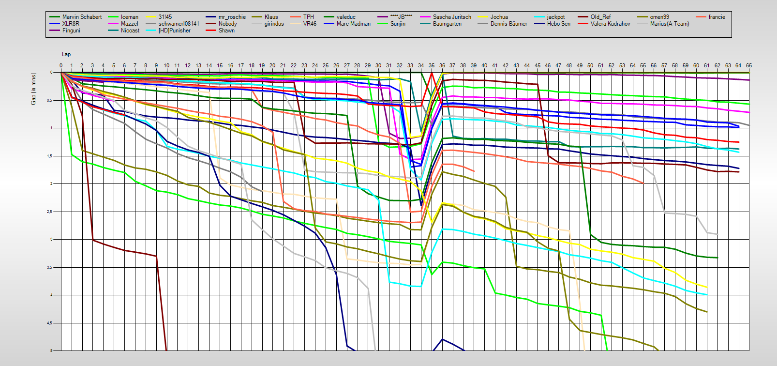This screenshot has width=777, height=366.
Task: Click lap 34 on the lap axis
Action: (421, 65)
